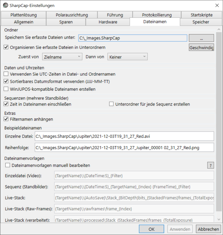Open the Dann von Keiner dropdown
Viewport: 223px width, 235px height.
pos(127,57)
